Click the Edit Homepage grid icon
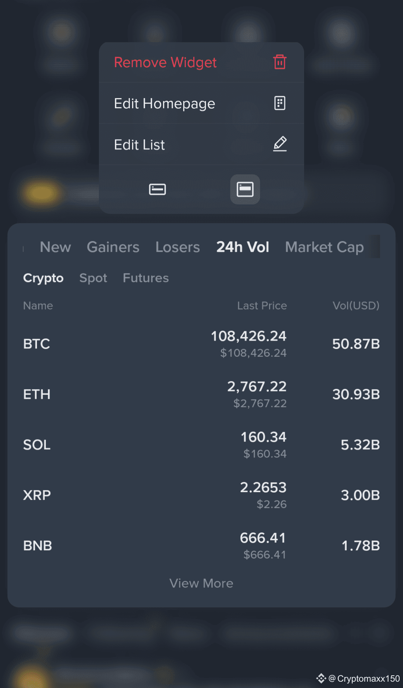 (x=279, y=103)
